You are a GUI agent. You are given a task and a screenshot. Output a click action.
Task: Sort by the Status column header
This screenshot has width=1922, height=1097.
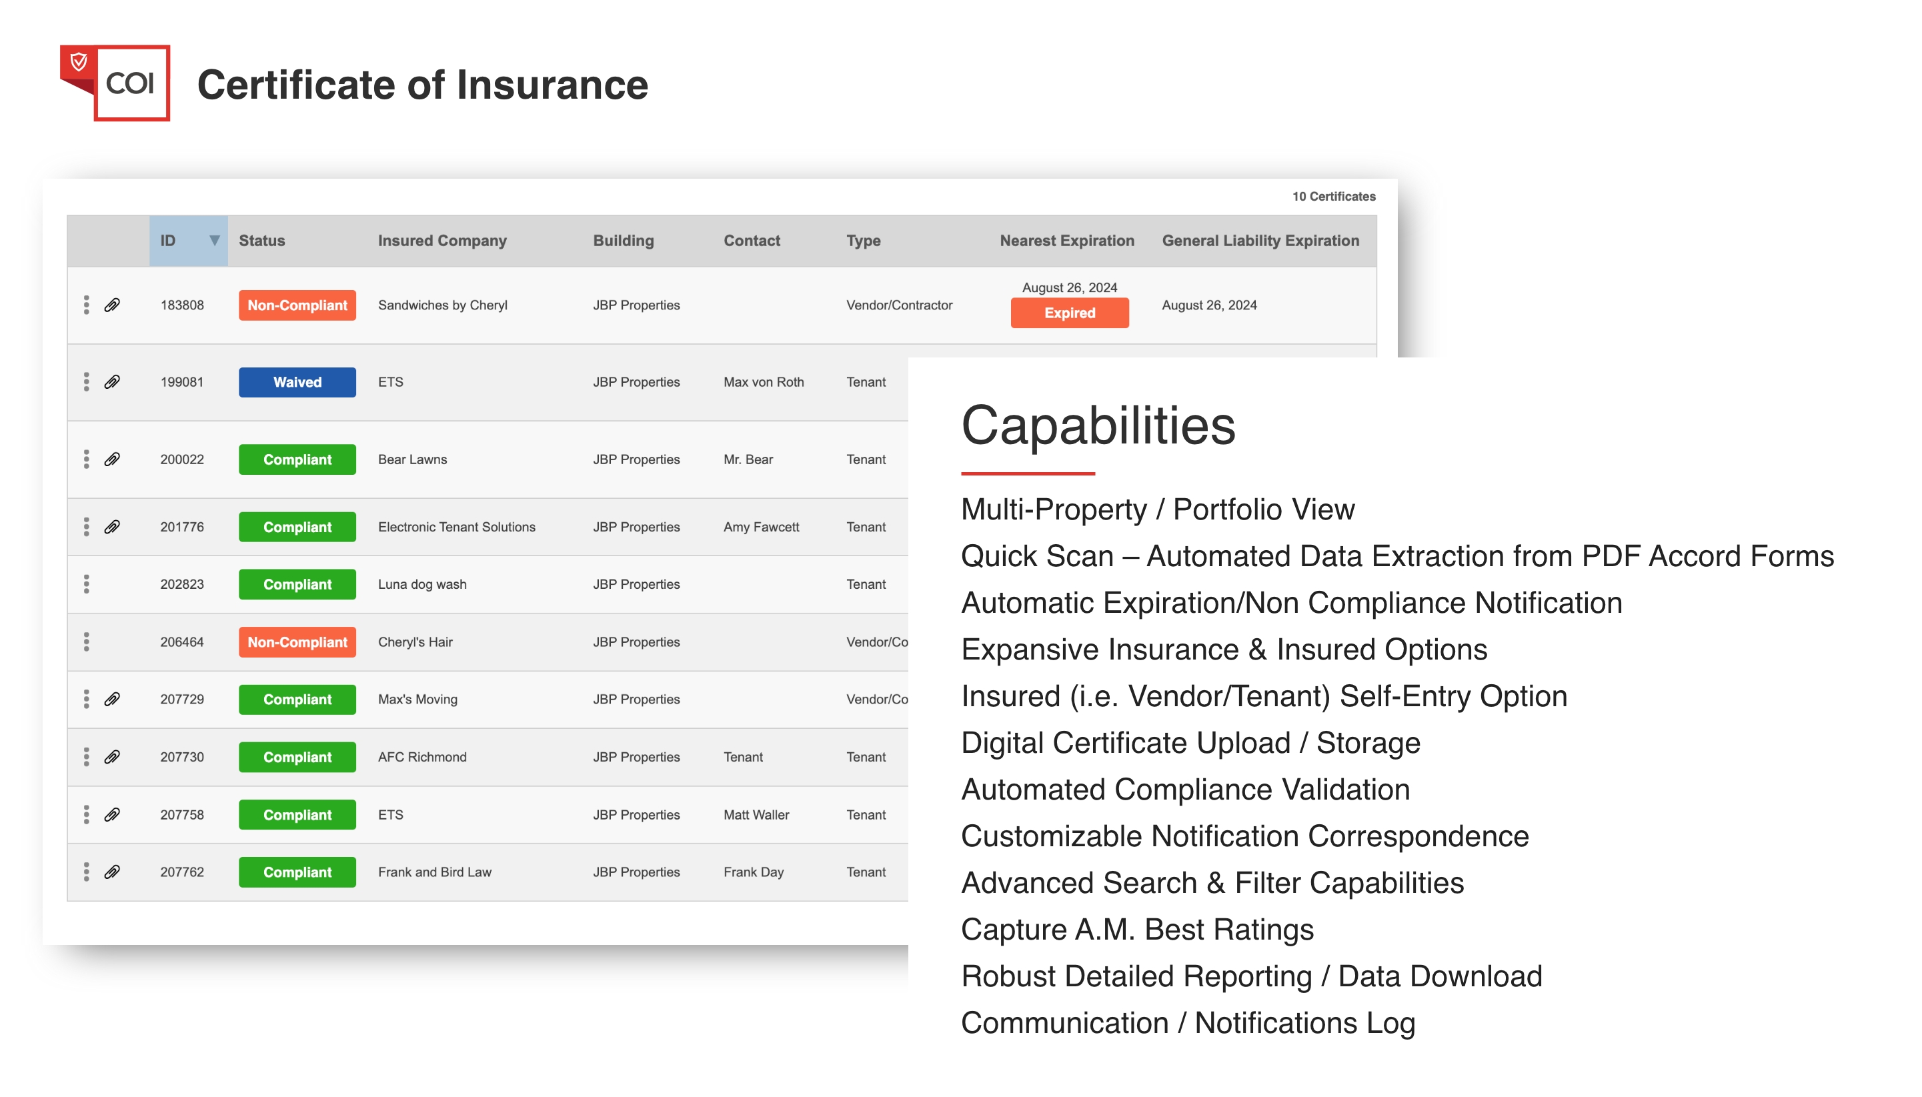click(x=261, y=240)
